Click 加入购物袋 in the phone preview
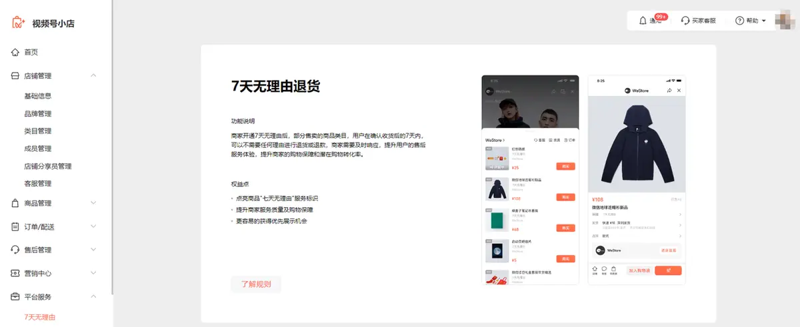This screenshot has height=327, width=800. [639, 271]
